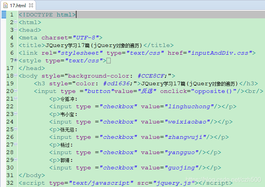Collapse the 杨过 paragraph fold at line 27
This screenshot has width=265, height=187.
[x=16, y=144]
